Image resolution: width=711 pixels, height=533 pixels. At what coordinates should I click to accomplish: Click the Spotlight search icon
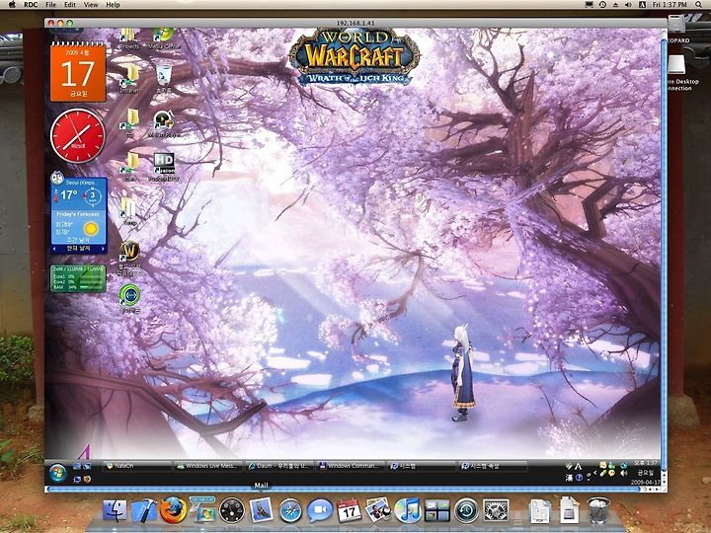pos(699,5)
